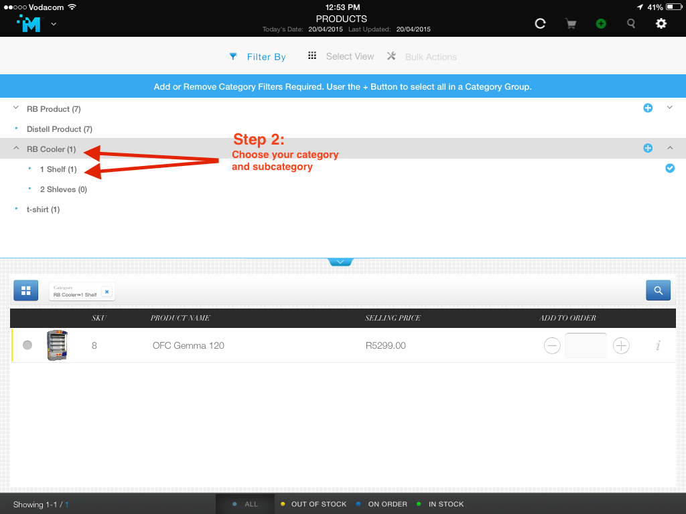Collapse the RB Product tree chevron

(x=16, y=108)
